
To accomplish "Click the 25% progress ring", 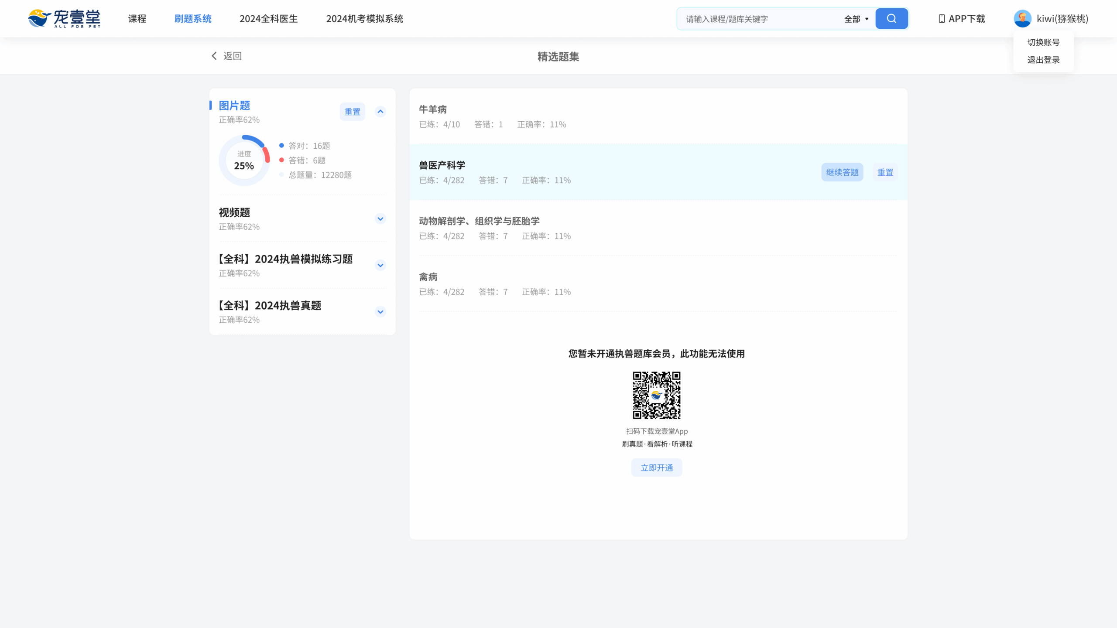I will tap(244, 160).
